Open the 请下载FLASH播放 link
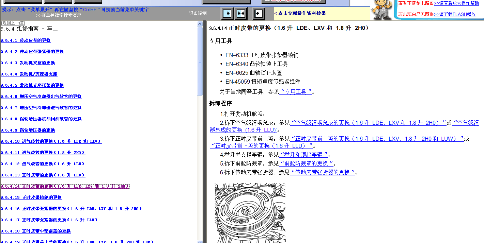 455,14
